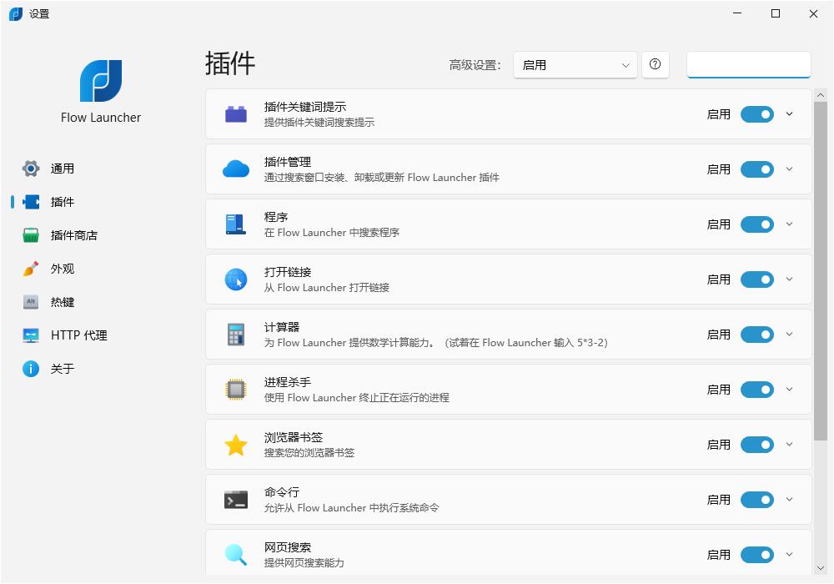Viewport: 834px width, 584px height.
Task: Expand the 计算器 plugin settings
Action: click(789, 334)
